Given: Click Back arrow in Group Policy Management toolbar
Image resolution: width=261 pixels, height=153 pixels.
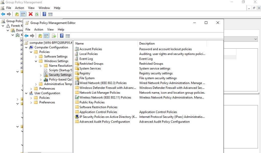Looking at the screenshot, I should tap(3, 14).
